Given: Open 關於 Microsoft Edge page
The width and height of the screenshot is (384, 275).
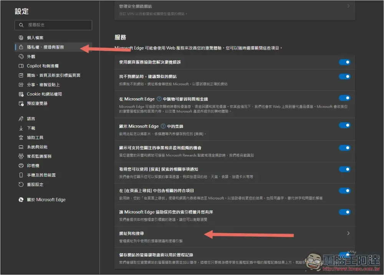Looking at the screenshot, I should pos(46,200).
